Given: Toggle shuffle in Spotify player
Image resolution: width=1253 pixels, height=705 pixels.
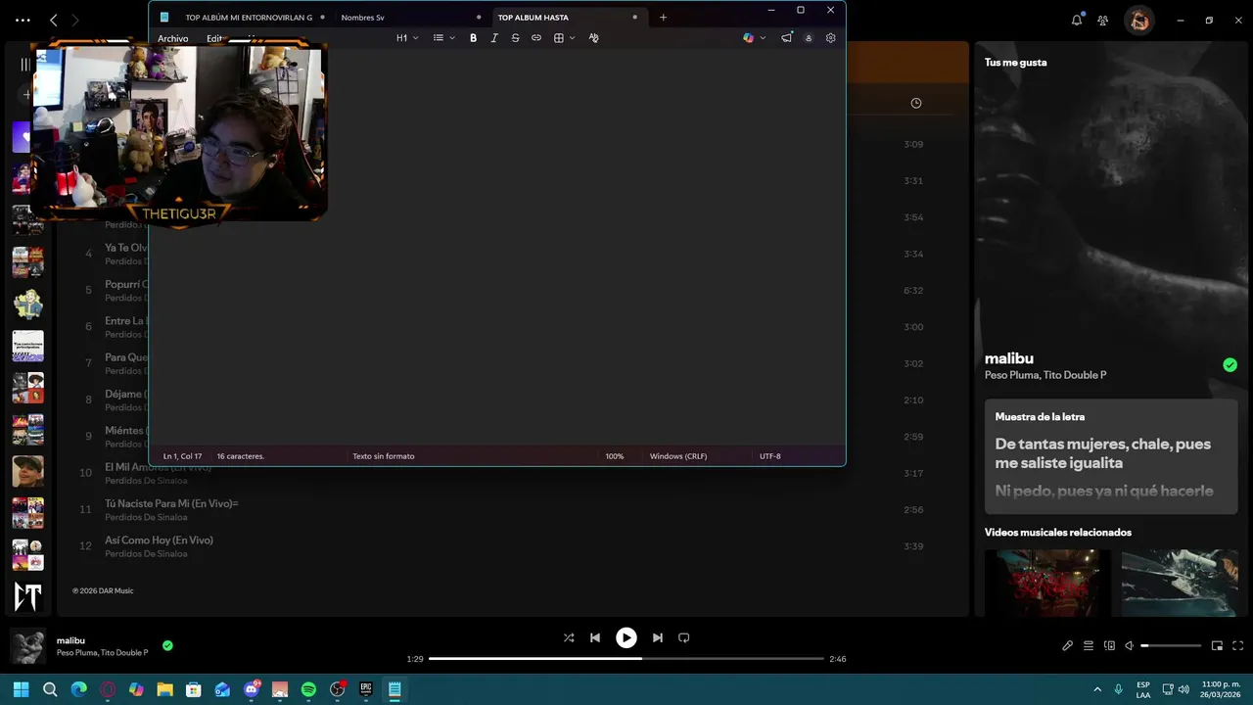Looking at the screenshot, I should [x=569, y=637].
